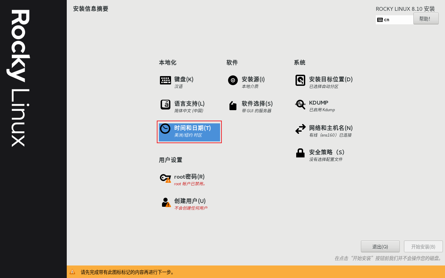Open the 帮助! panel
445x278 pixels.
[426, 18]
